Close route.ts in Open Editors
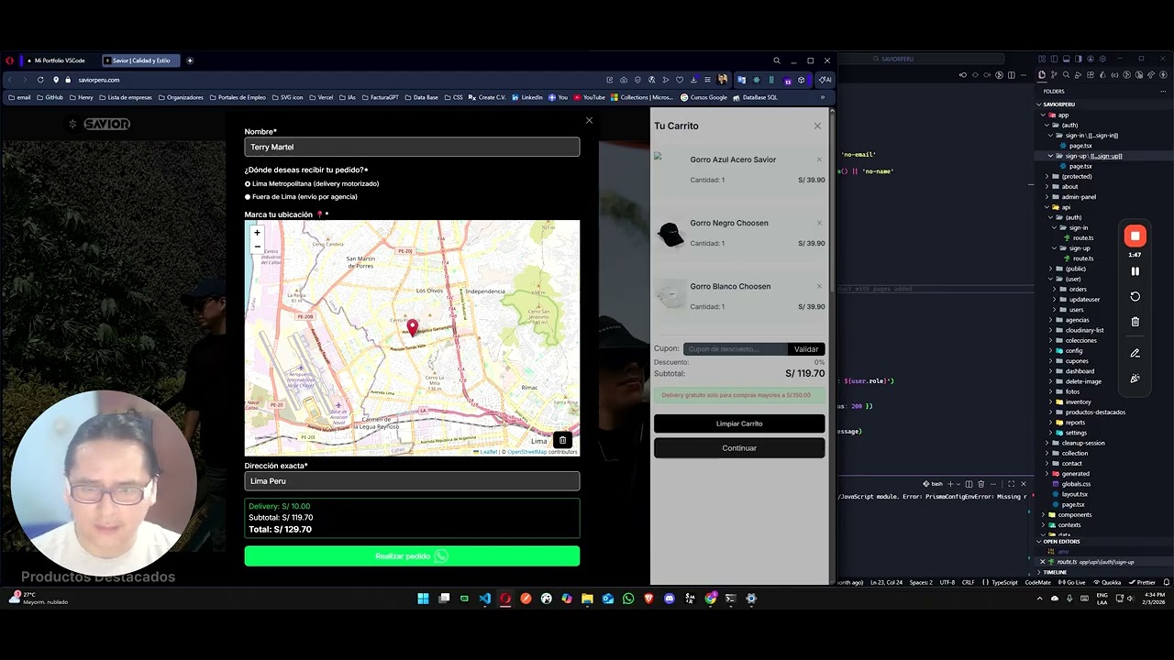The height and width of the screenshot is (660, 1174). [x=1042, y=562]
